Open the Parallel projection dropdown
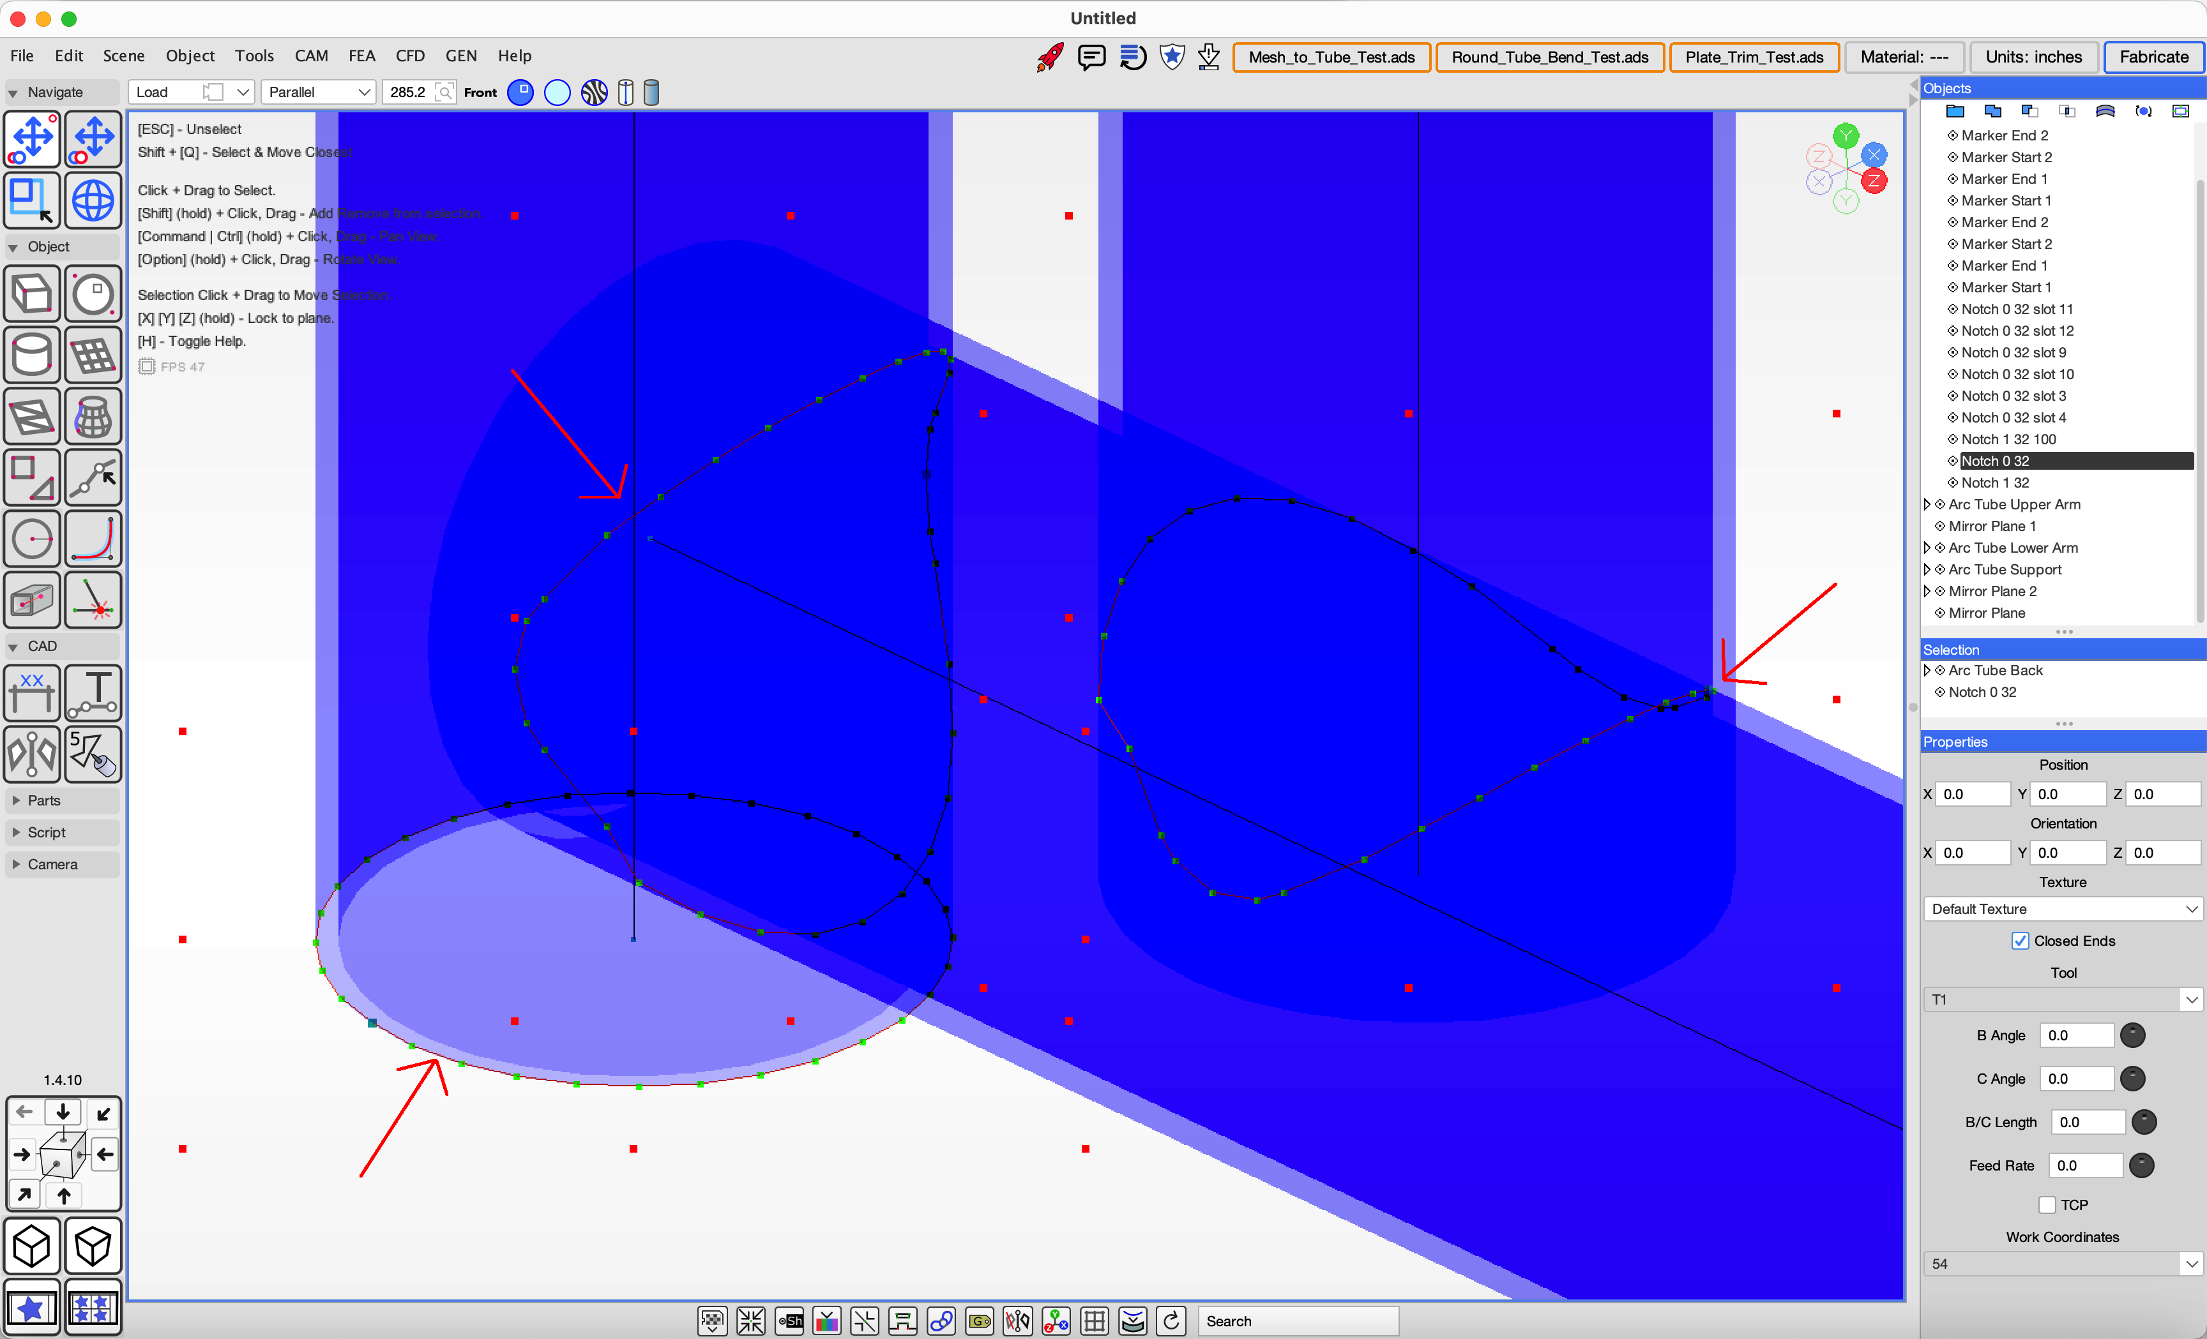The width and height of the screenshot is (2207, 1339). pos(318,92)
